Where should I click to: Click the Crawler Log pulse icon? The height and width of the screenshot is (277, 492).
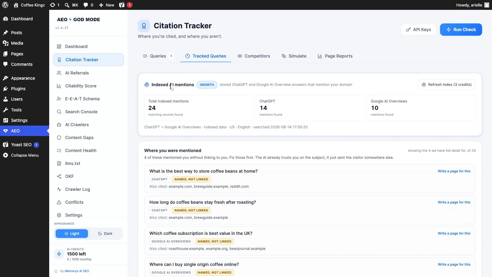tap(59, 189)
